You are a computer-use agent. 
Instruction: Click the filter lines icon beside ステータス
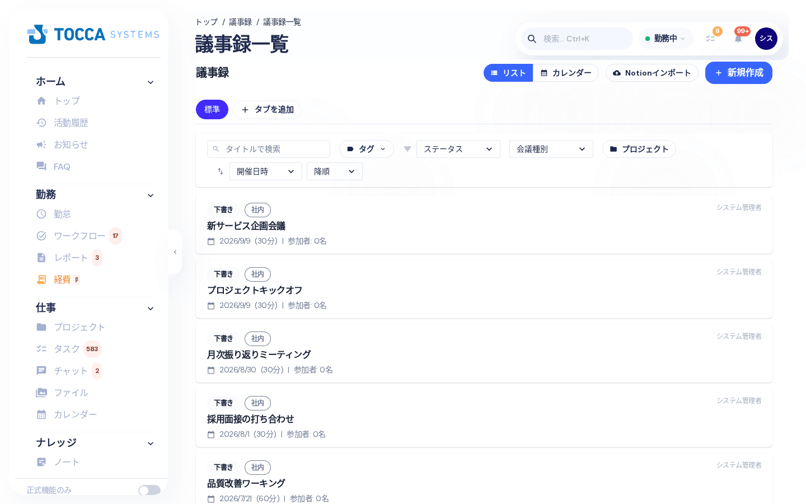click(x=407, y=149)
